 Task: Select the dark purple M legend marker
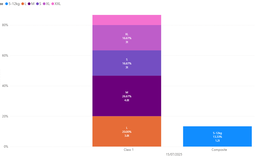[29, 4]
